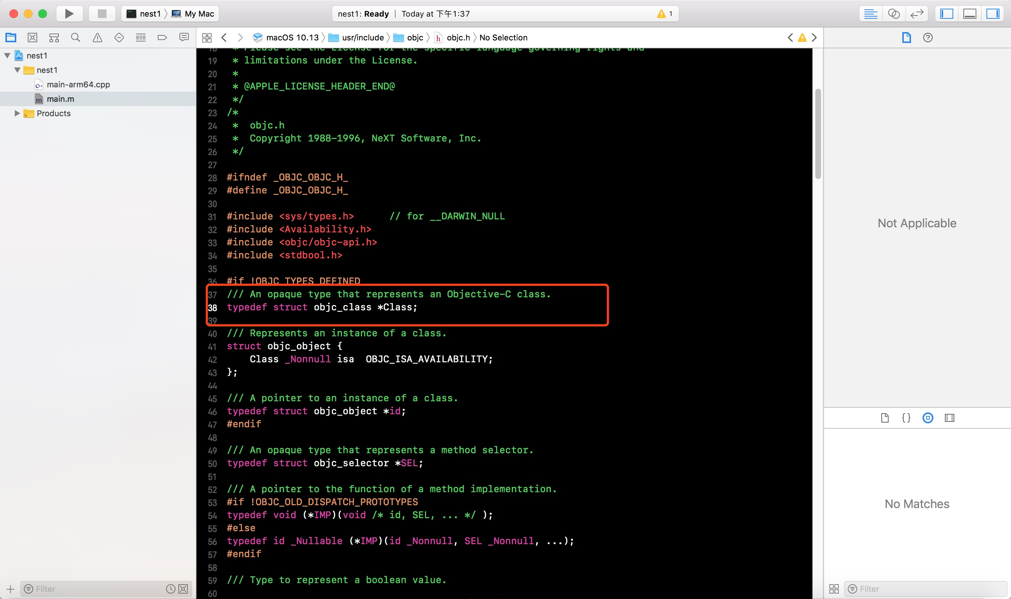Toggle the Debug area visibility
The width and height of the screenshot is (1011, 599).
coord(969,14)
